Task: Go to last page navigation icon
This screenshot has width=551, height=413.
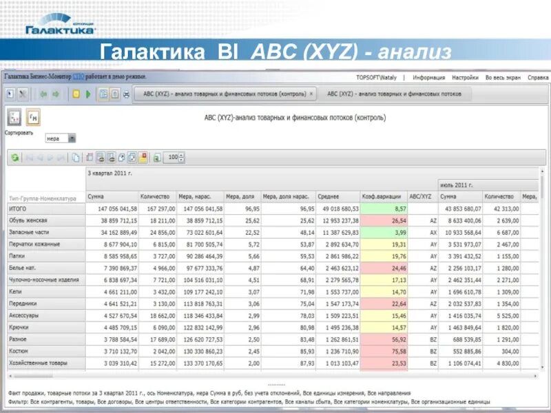Action: 61,158
